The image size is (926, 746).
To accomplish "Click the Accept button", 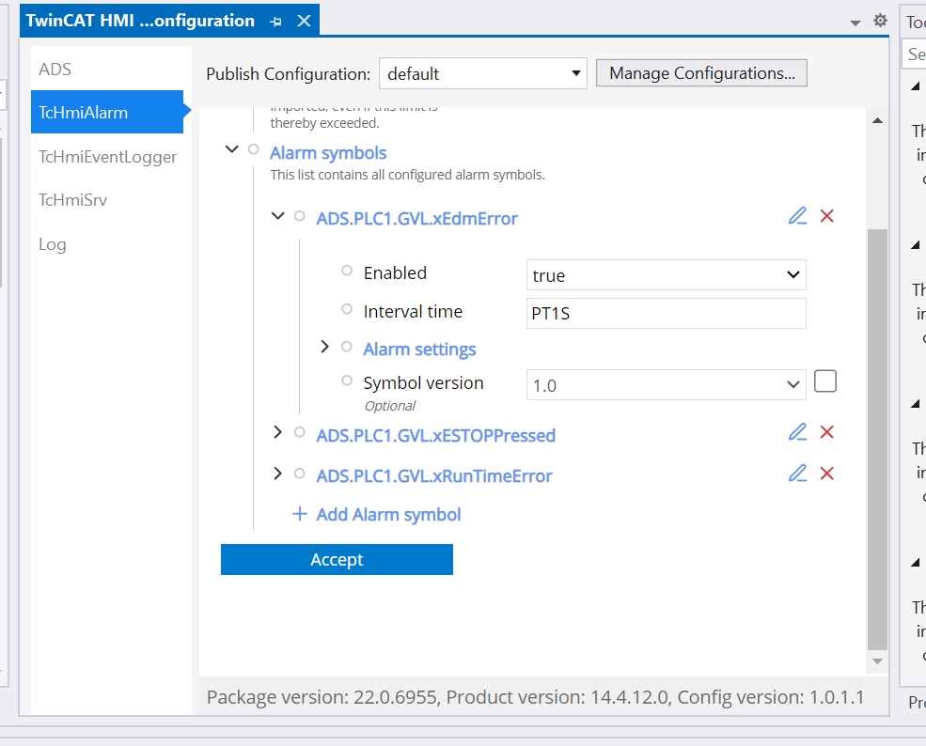I will [x=337, y=560].
